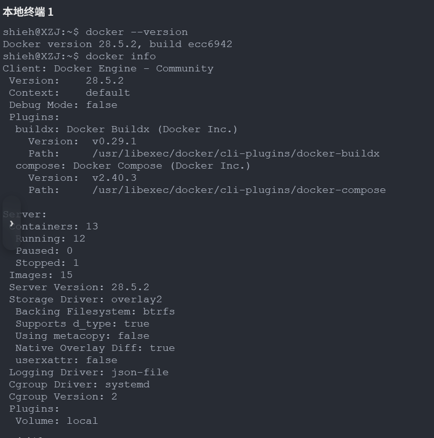Click the Volume: local line
This screenshot has width=434, height=438.
click(56, 421)
